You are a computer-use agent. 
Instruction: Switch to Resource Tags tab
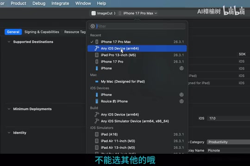pyautogui.click(x=75, y=32)
